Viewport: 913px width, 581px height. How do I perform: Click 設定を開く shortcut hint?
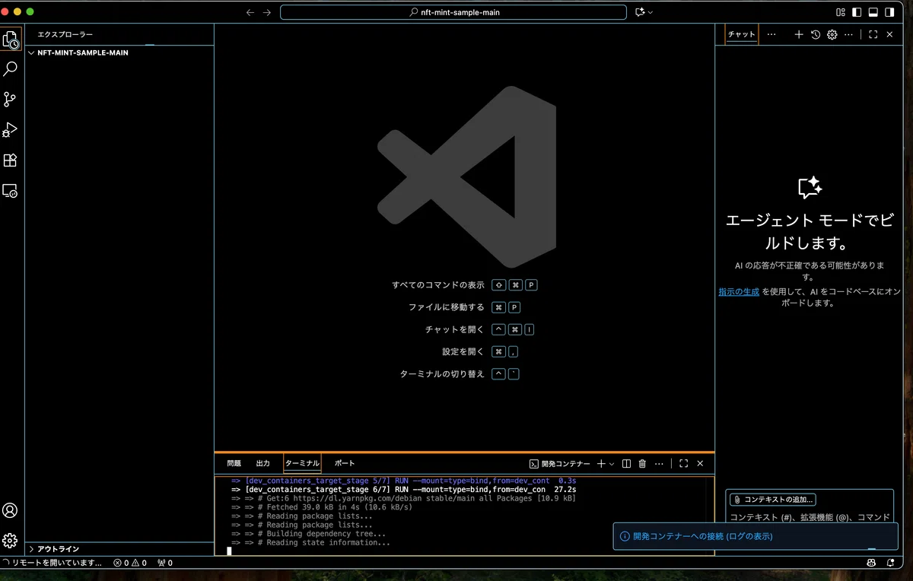[463, 351]
